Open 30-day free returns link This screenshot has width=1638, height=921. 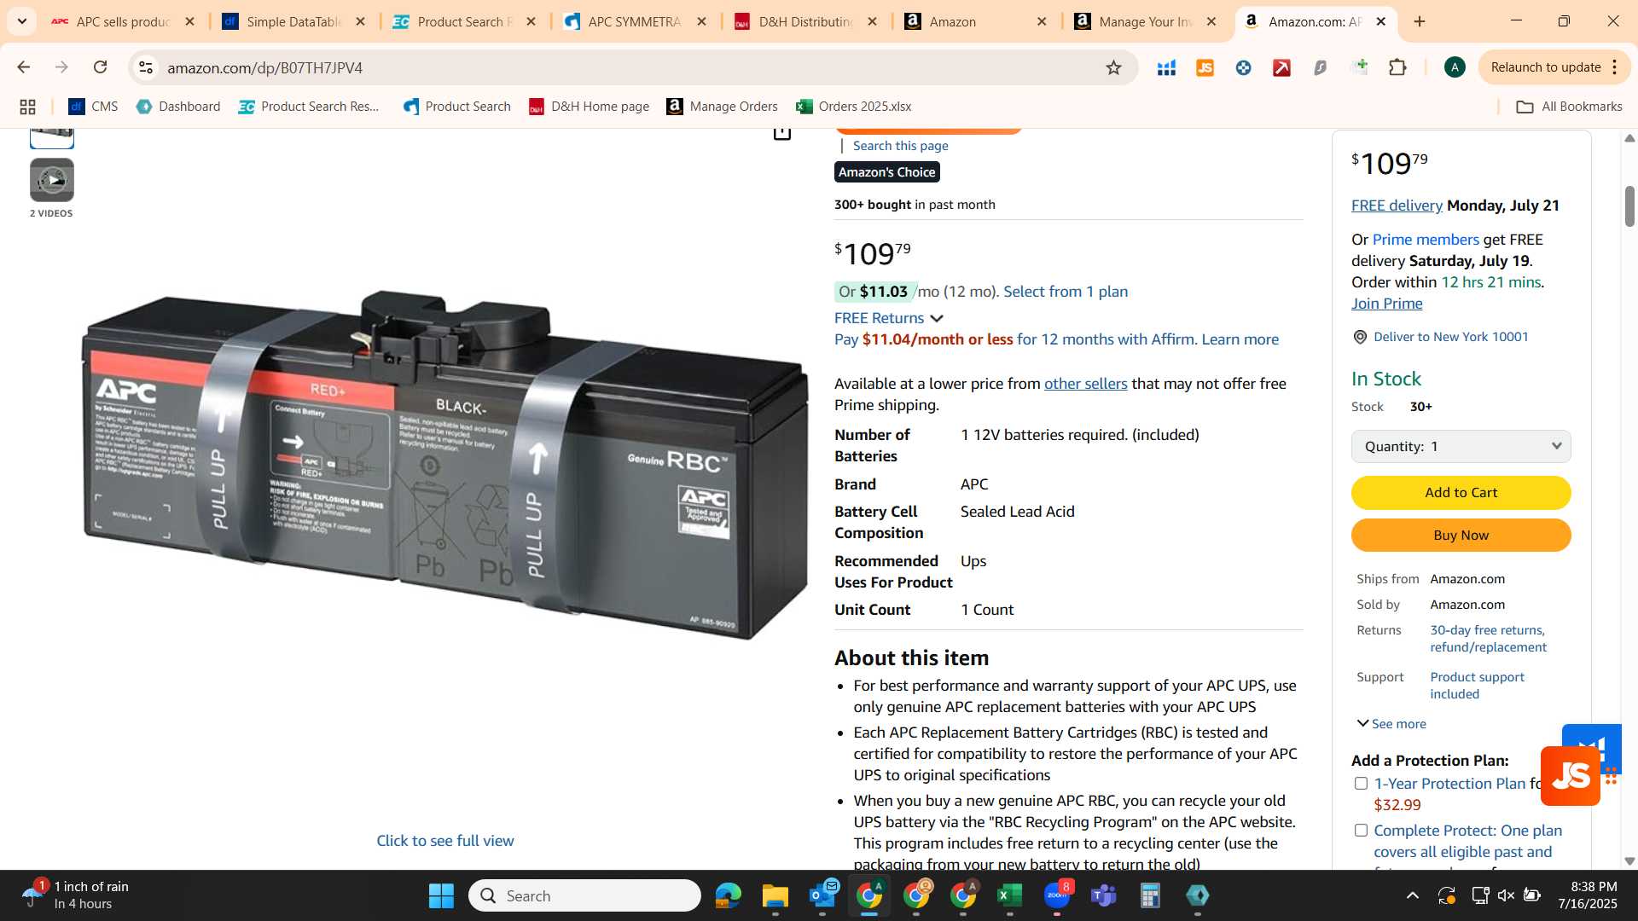(1488, 639)
